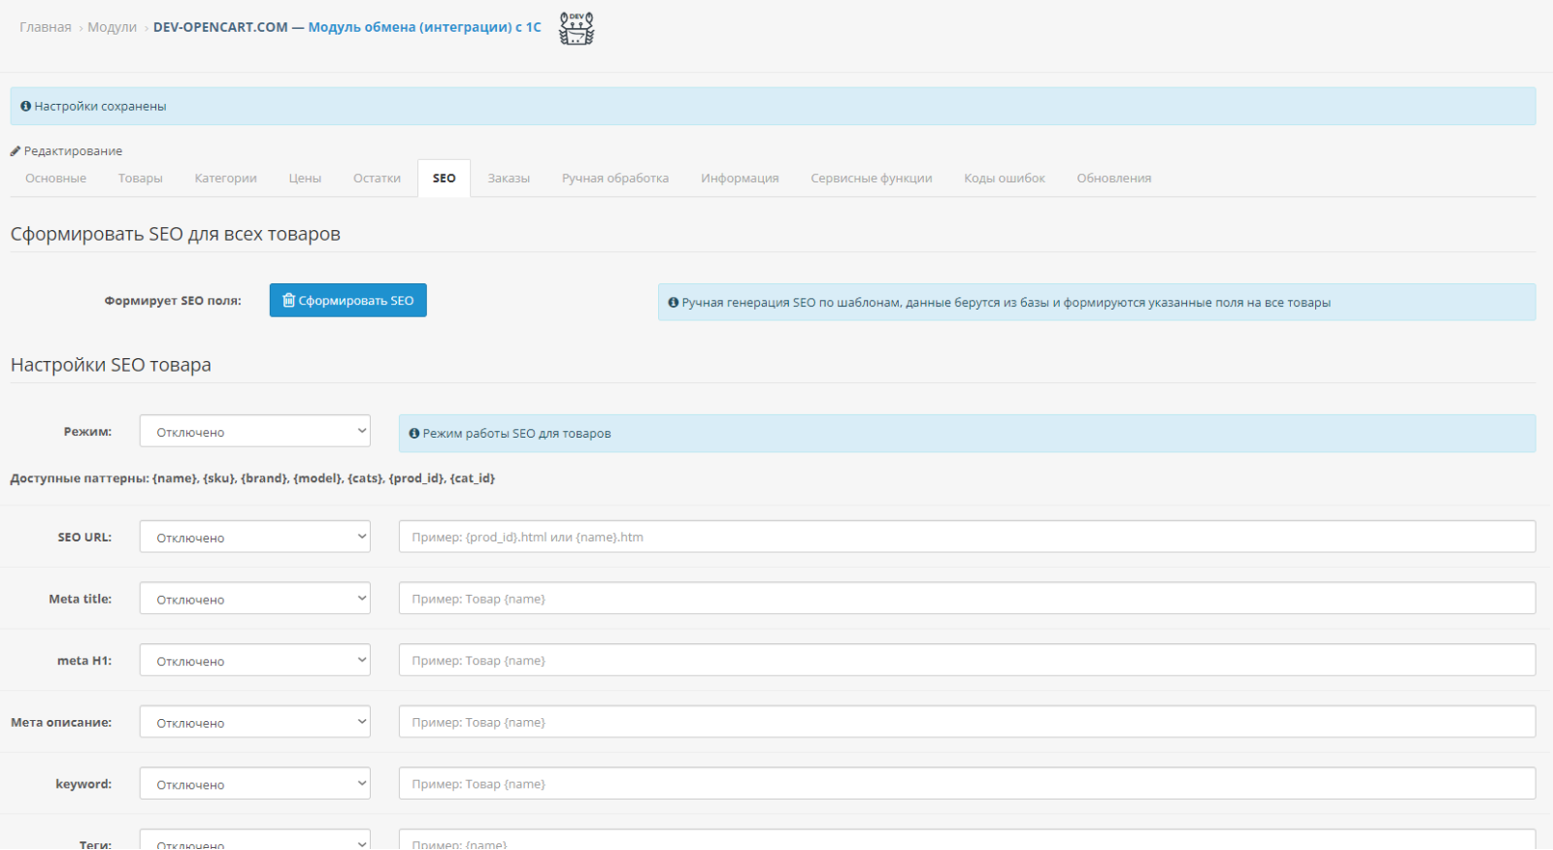Open the 'Теги' mode dropdown
Image resolution: width=1553 pixels, height=850 pixels.
(x=255, y=840)
